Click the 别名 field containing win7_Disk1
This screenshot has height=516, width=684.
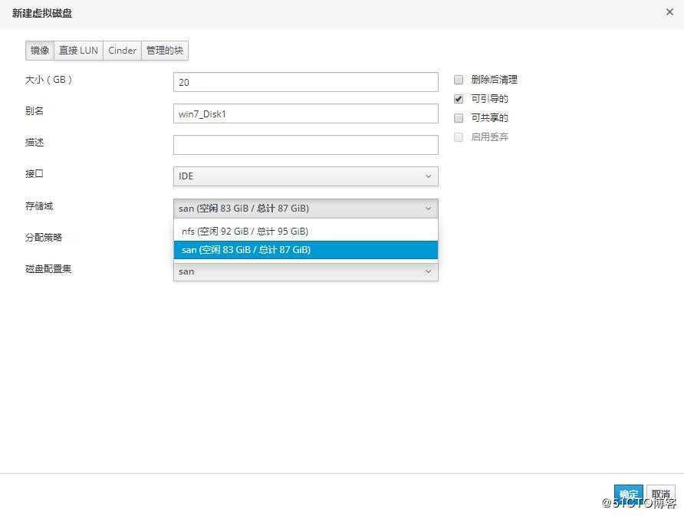coord(306,113)
